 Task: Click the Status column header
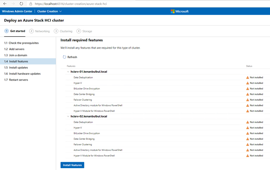point(249,66)
